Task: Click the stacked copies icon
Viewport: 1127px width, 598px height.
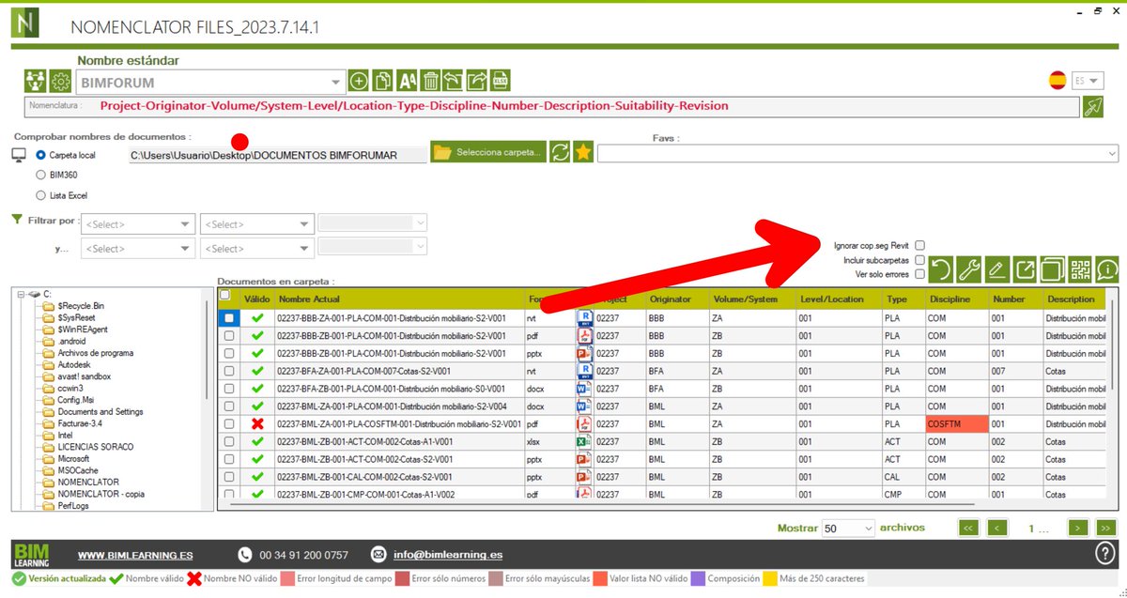Action: 1053,270
